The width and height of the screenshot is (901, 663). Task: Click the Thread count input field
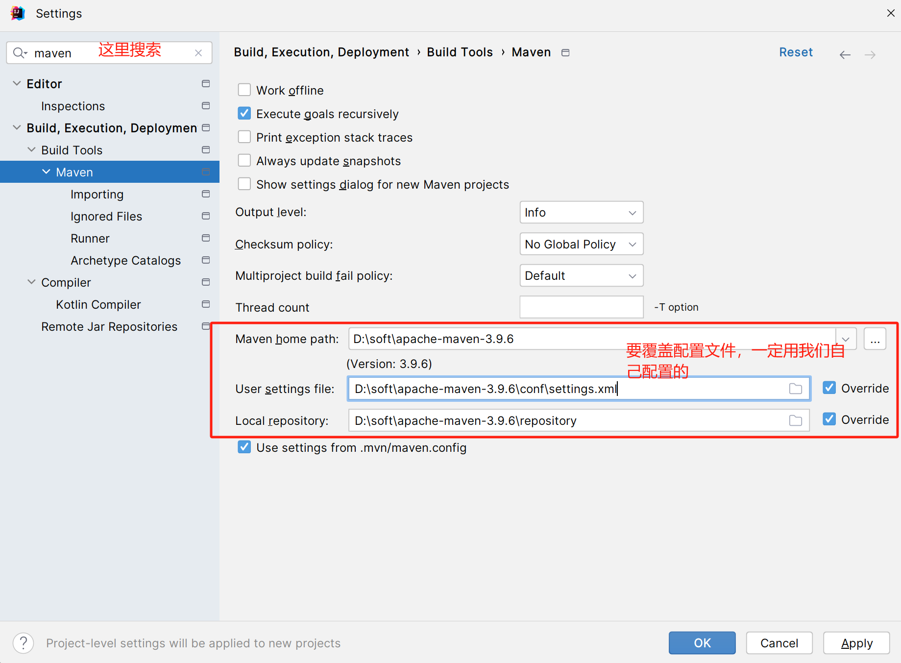point(581,307)
